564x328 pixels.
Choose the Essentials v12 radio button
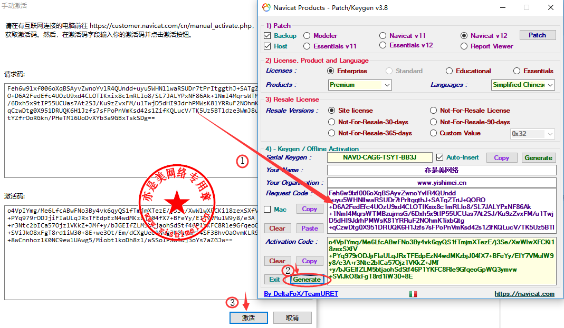383,45
